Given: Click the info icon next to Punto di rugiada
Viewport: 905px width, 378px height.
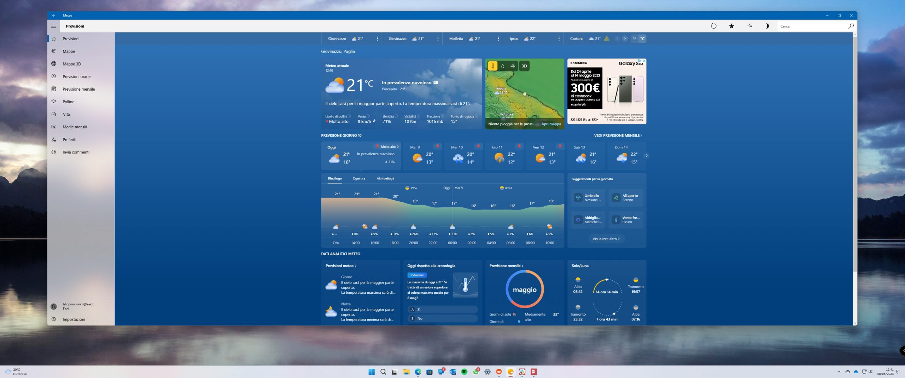Looking at the screenshot, I should (477, 116).
